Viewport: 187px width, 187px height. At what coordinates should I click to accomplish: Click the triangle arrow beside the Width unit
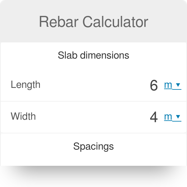178,117
